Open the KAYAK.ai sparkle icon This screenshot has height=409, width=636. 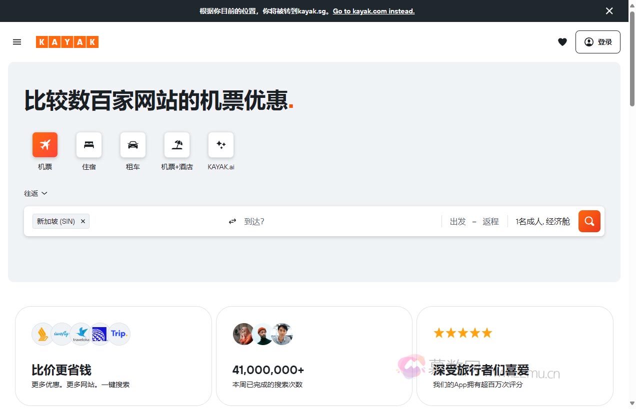tap(221, 145)
